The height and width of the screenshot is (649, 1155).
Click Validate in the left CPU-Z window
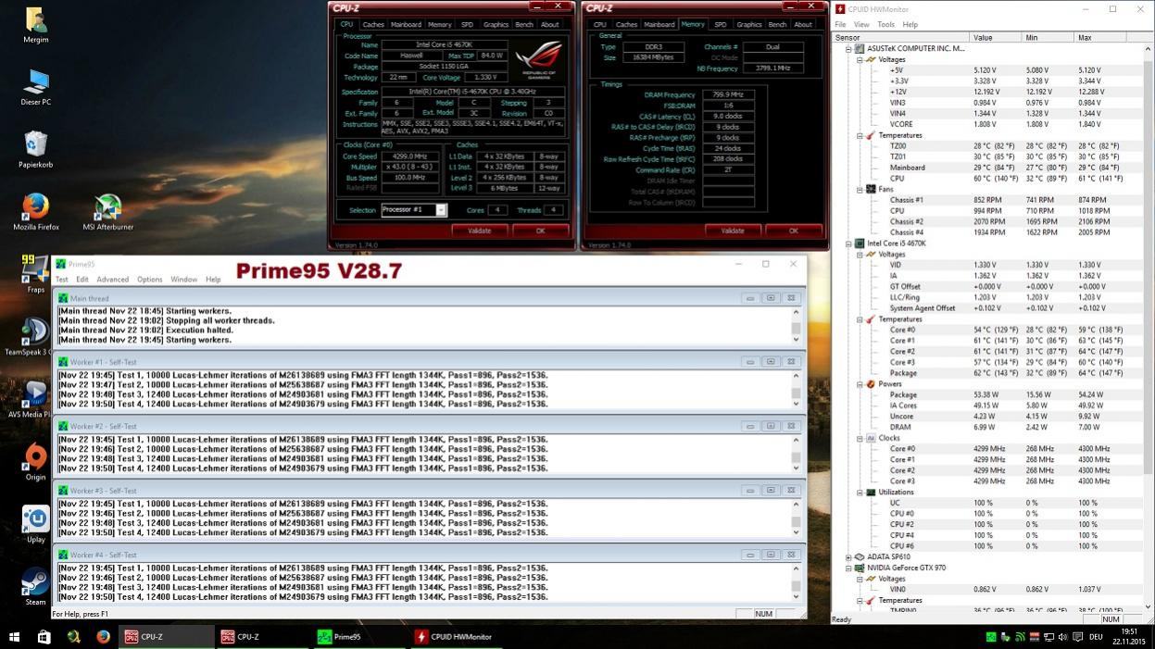pyautogui.click(x=479, y=231)
